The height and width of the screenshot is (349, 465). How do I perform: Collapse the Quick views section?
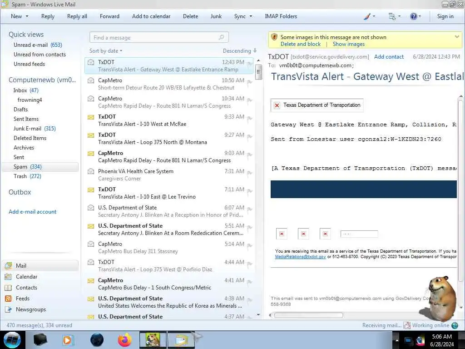(x=26, y=35)
